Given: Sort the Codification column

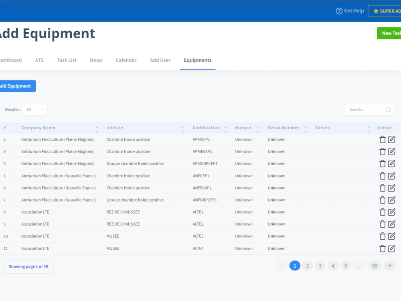Looking at the screenshot, I should pyautogui.click(x=225, y=128).
